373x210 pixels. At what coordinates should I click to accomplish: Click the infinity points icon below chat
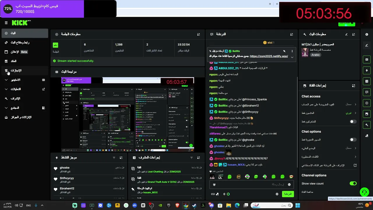[215, 194]
